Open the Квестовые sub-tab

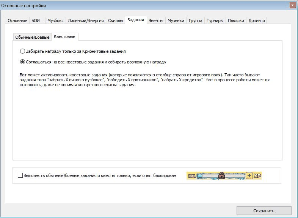point(64,36)
